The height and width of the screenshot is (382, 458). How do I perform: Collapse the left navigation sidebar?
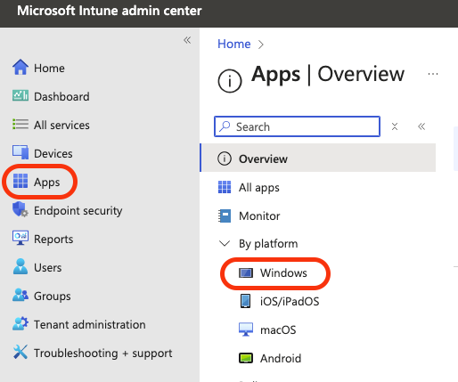(187, 40)
